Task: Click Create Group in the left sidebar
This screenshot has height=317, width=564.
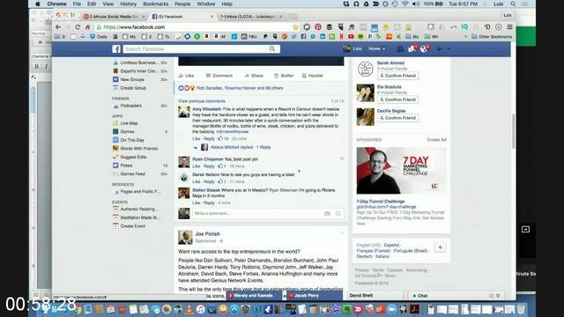Action: 133,88
